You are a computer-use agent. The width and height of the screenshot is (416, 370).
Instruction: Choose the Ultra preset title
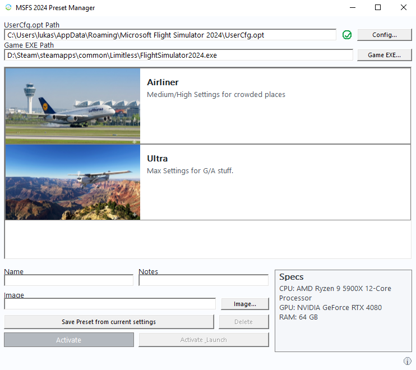tap(157, 159)
